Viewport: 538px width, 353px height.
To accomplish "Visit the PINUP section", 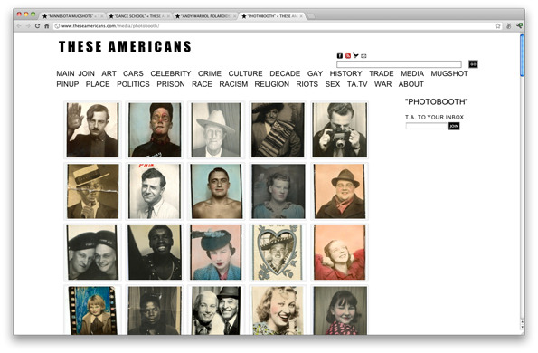I will point(68,84).
